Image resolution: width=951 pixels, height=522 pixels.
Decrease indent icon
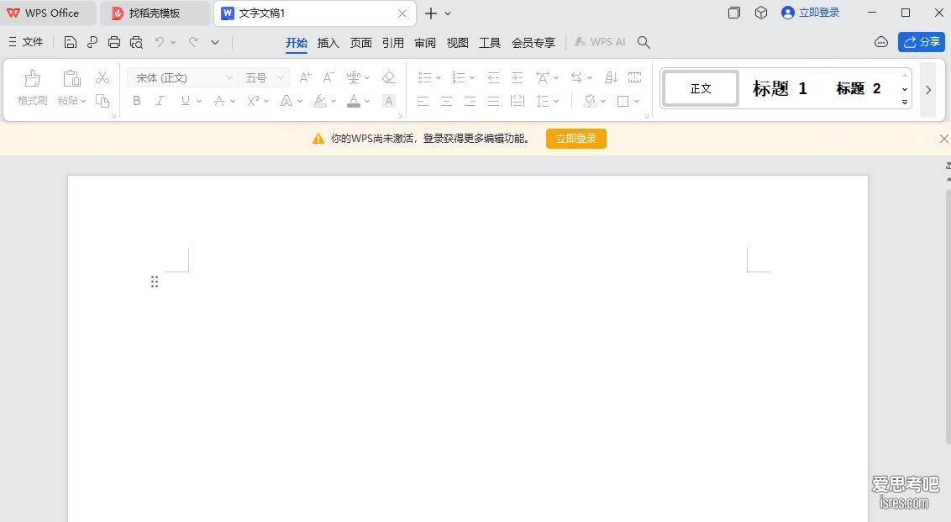[x=494, y=77]
